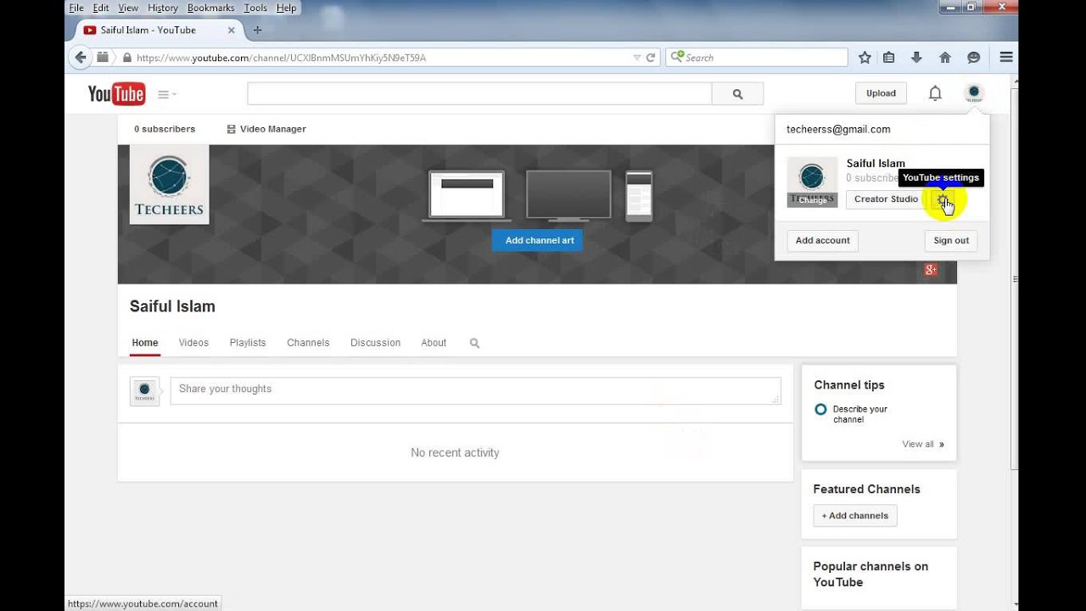Click the TV device preview on banner

pyautogui.click(x=568, y=196)
